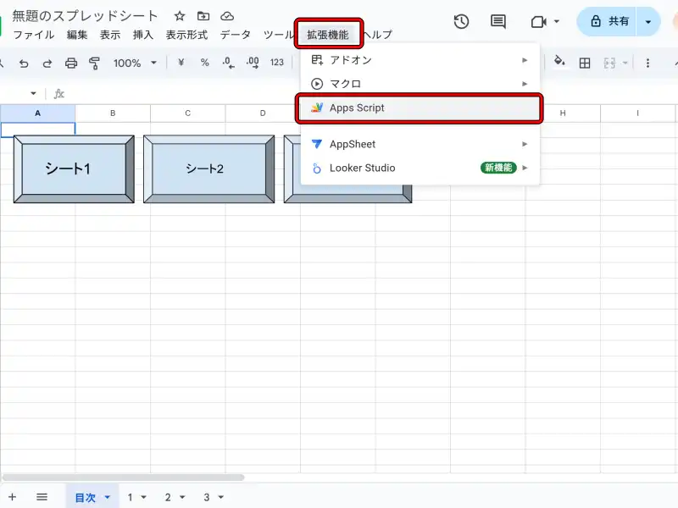Screen dimensions: 678x508
Task: Select column C header
Action: (x=187, y=113)
